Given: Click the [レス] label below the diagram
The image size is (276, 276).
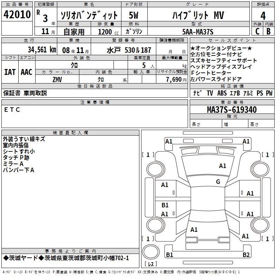Looking at the screenshot, I should [151, 265].
